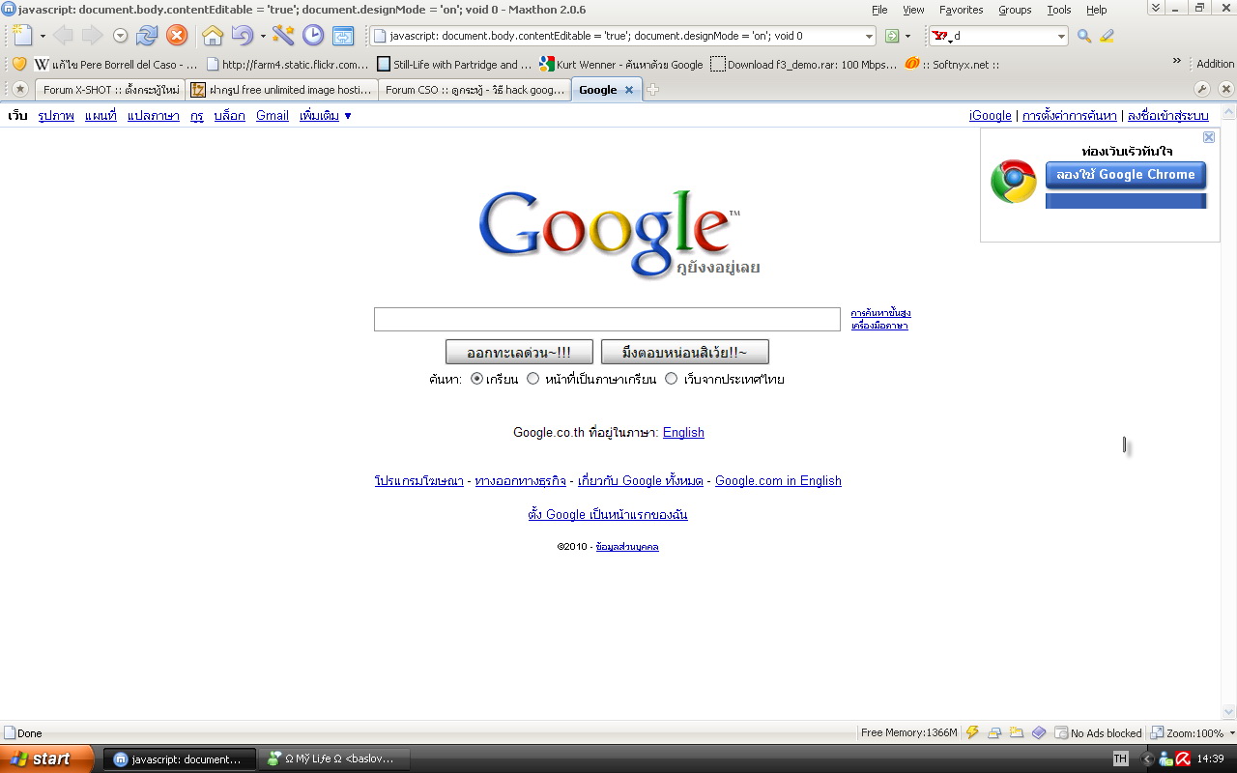Open the File menu
The image size is (1237, 773).
tap(879, 10)
